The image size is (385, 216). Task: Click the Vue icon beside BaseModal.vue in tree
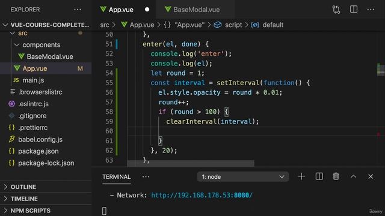coord(21,56)
